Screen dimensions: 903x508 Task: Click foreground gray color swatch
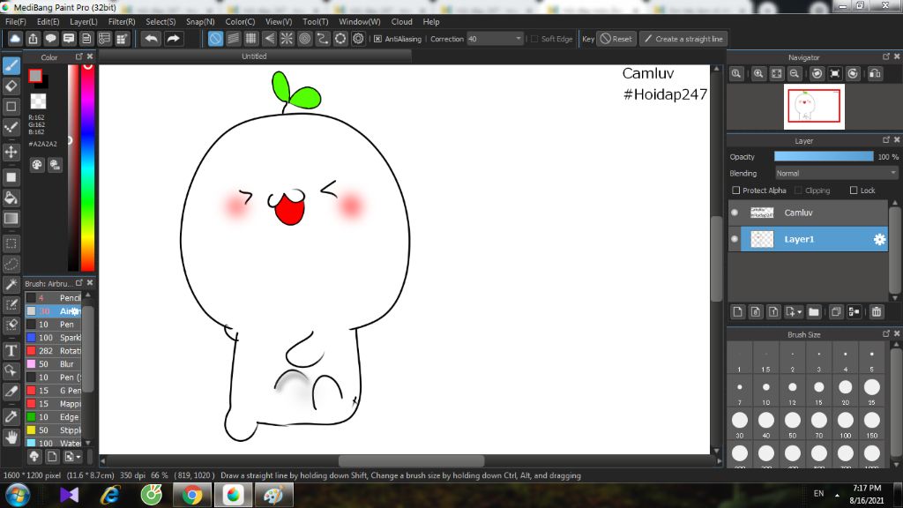pos(35,76)
